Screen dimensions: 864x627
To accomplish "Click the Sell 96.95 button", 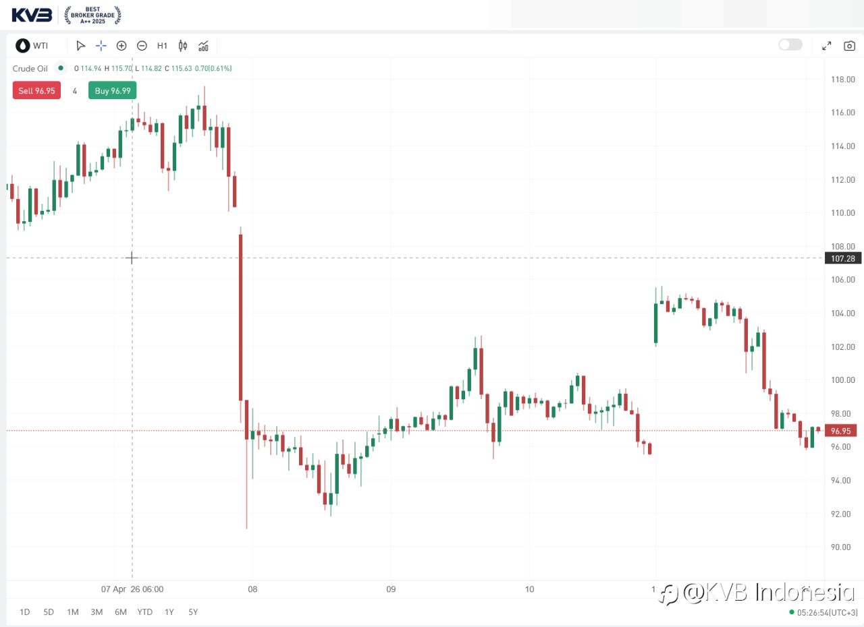I will [36, 90].
